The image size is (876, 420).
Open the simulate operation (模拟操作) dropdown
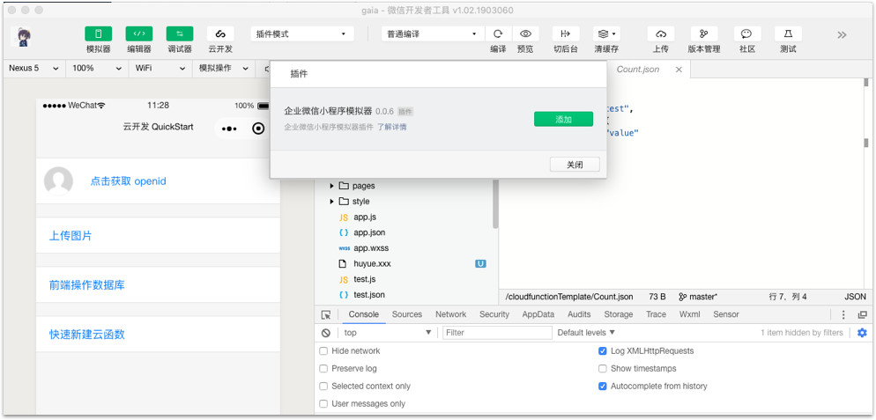pyautogui.click(x=224, y=69)
